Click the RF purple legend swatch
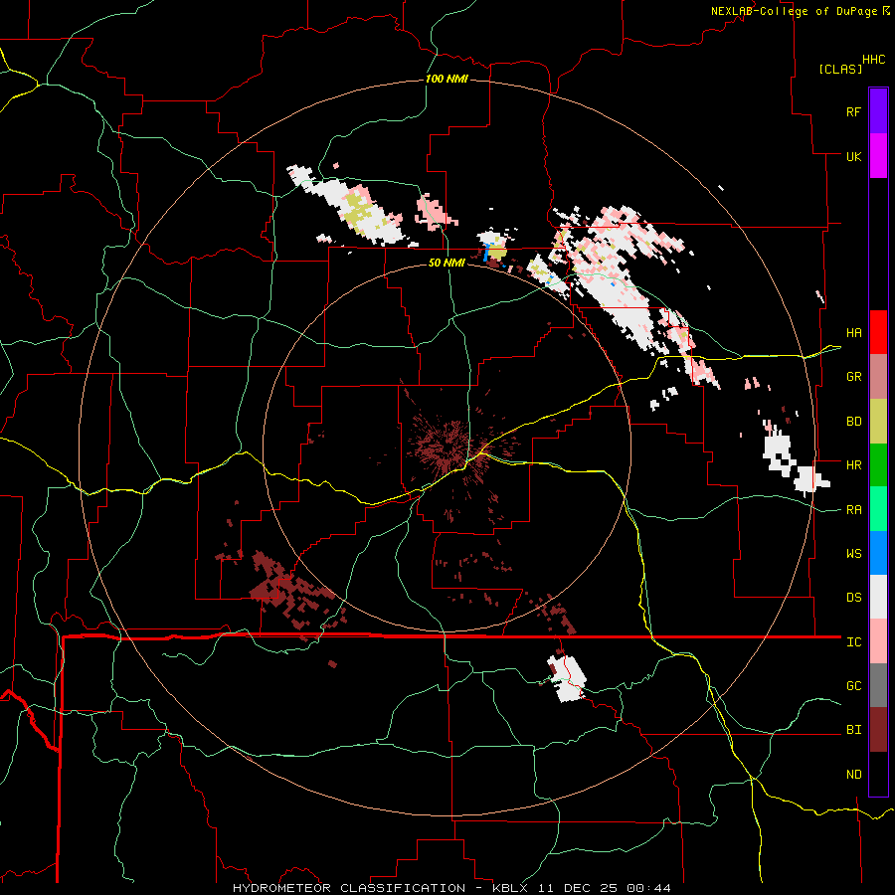This screenshot has width=895, height=895. pyautogui.click(x=878, y=111)
